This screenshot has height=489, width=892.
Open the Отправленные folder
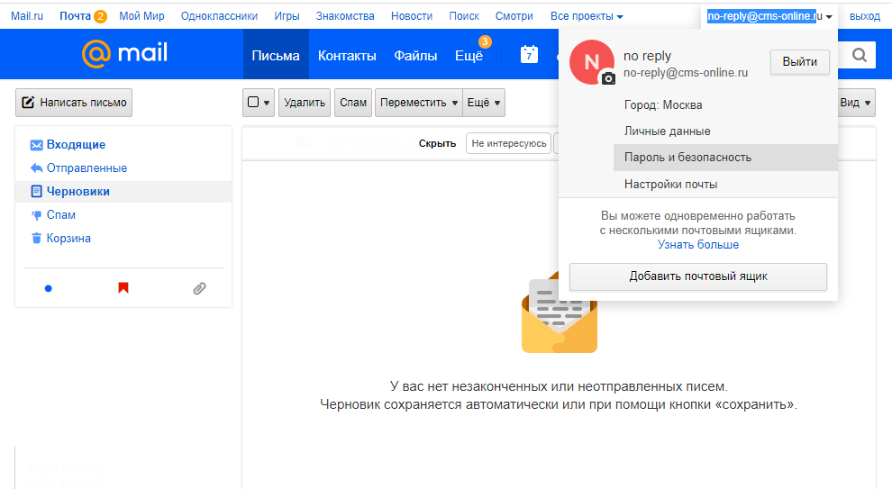(86, 168)
